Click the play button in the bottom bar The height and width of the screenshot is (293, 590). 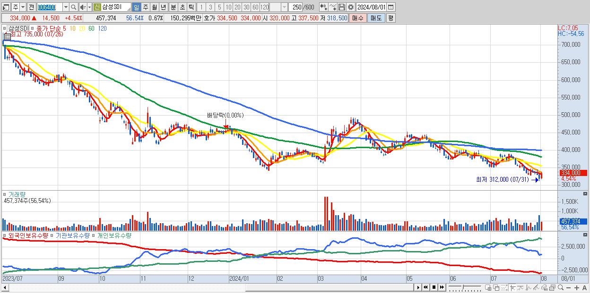click(x=418, y=287)
